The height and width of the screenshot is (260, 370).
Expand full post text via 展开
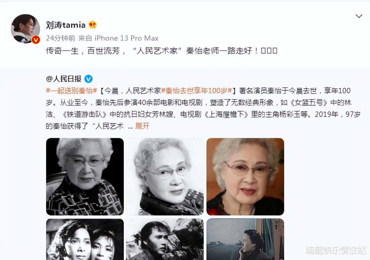(142, 126)
